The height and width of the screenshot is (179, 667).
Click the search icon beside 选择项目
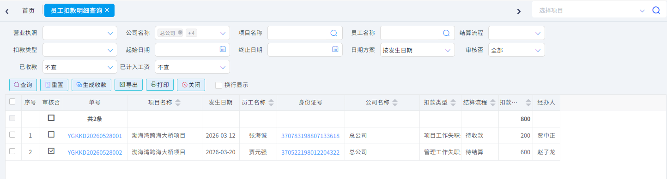tap(656, 10)
